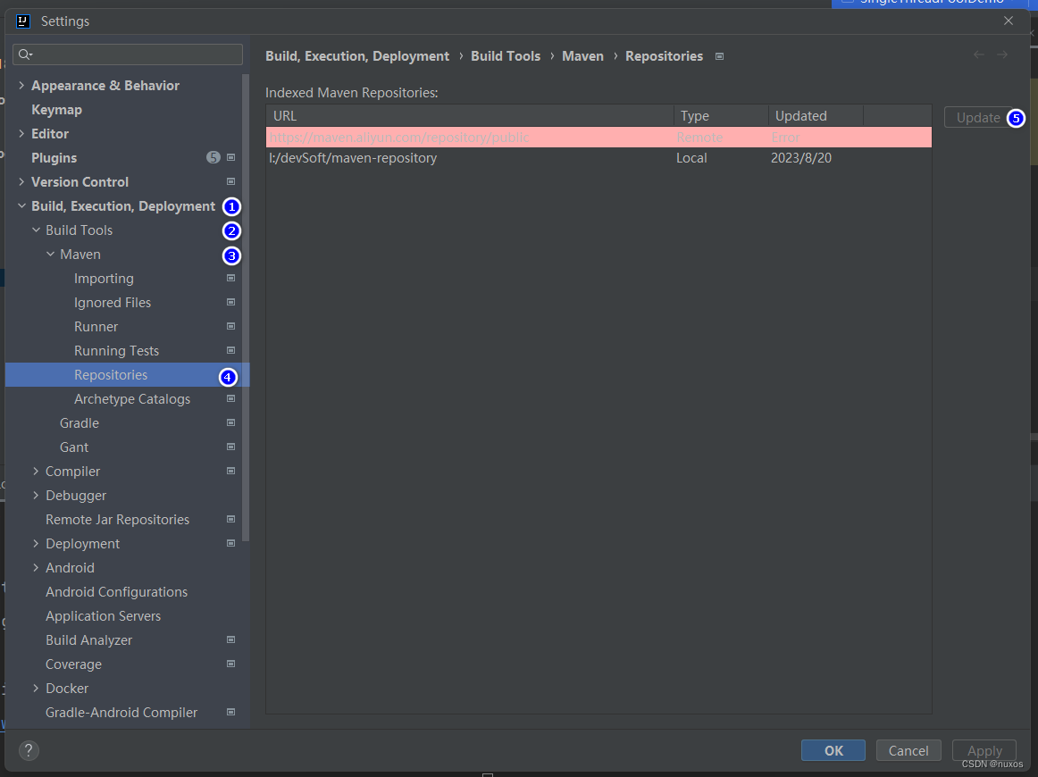Click the back arrow above the repositories panel
1038x777 pixels.
978,54
